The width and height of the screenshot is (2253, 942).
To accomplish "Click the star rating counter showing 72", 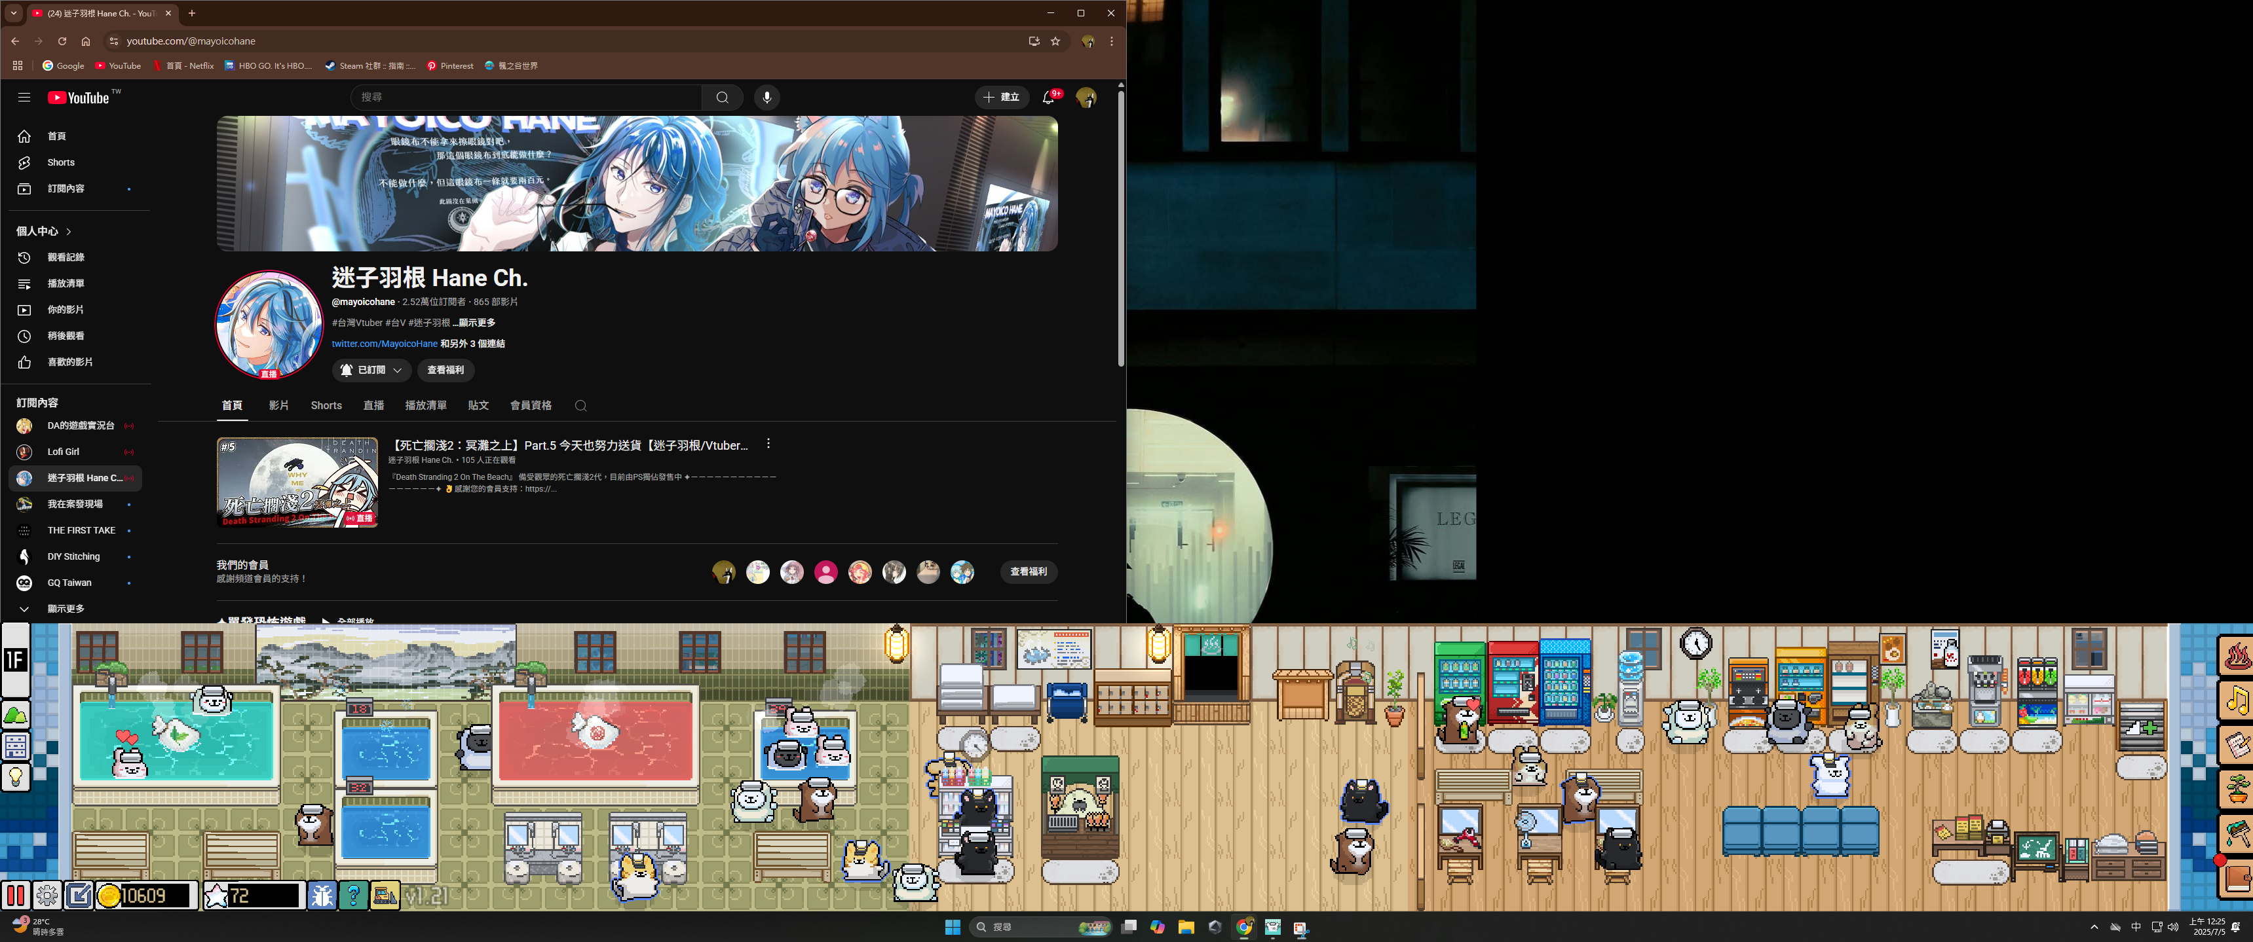I will tap(254, 896).
